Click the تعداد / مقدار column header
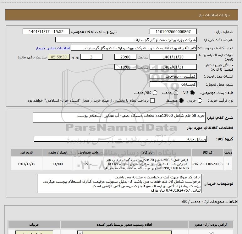Screen dimensions: 242x234 coord(58,153)
